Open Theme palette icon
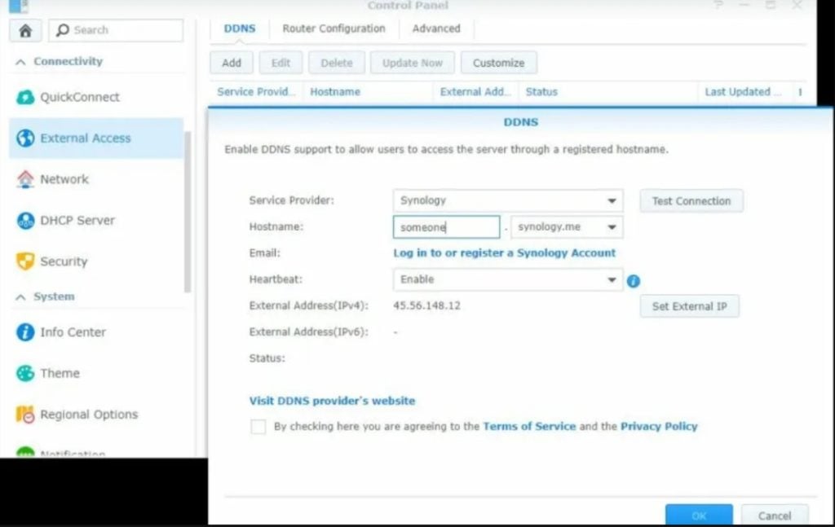 (25, 373)
